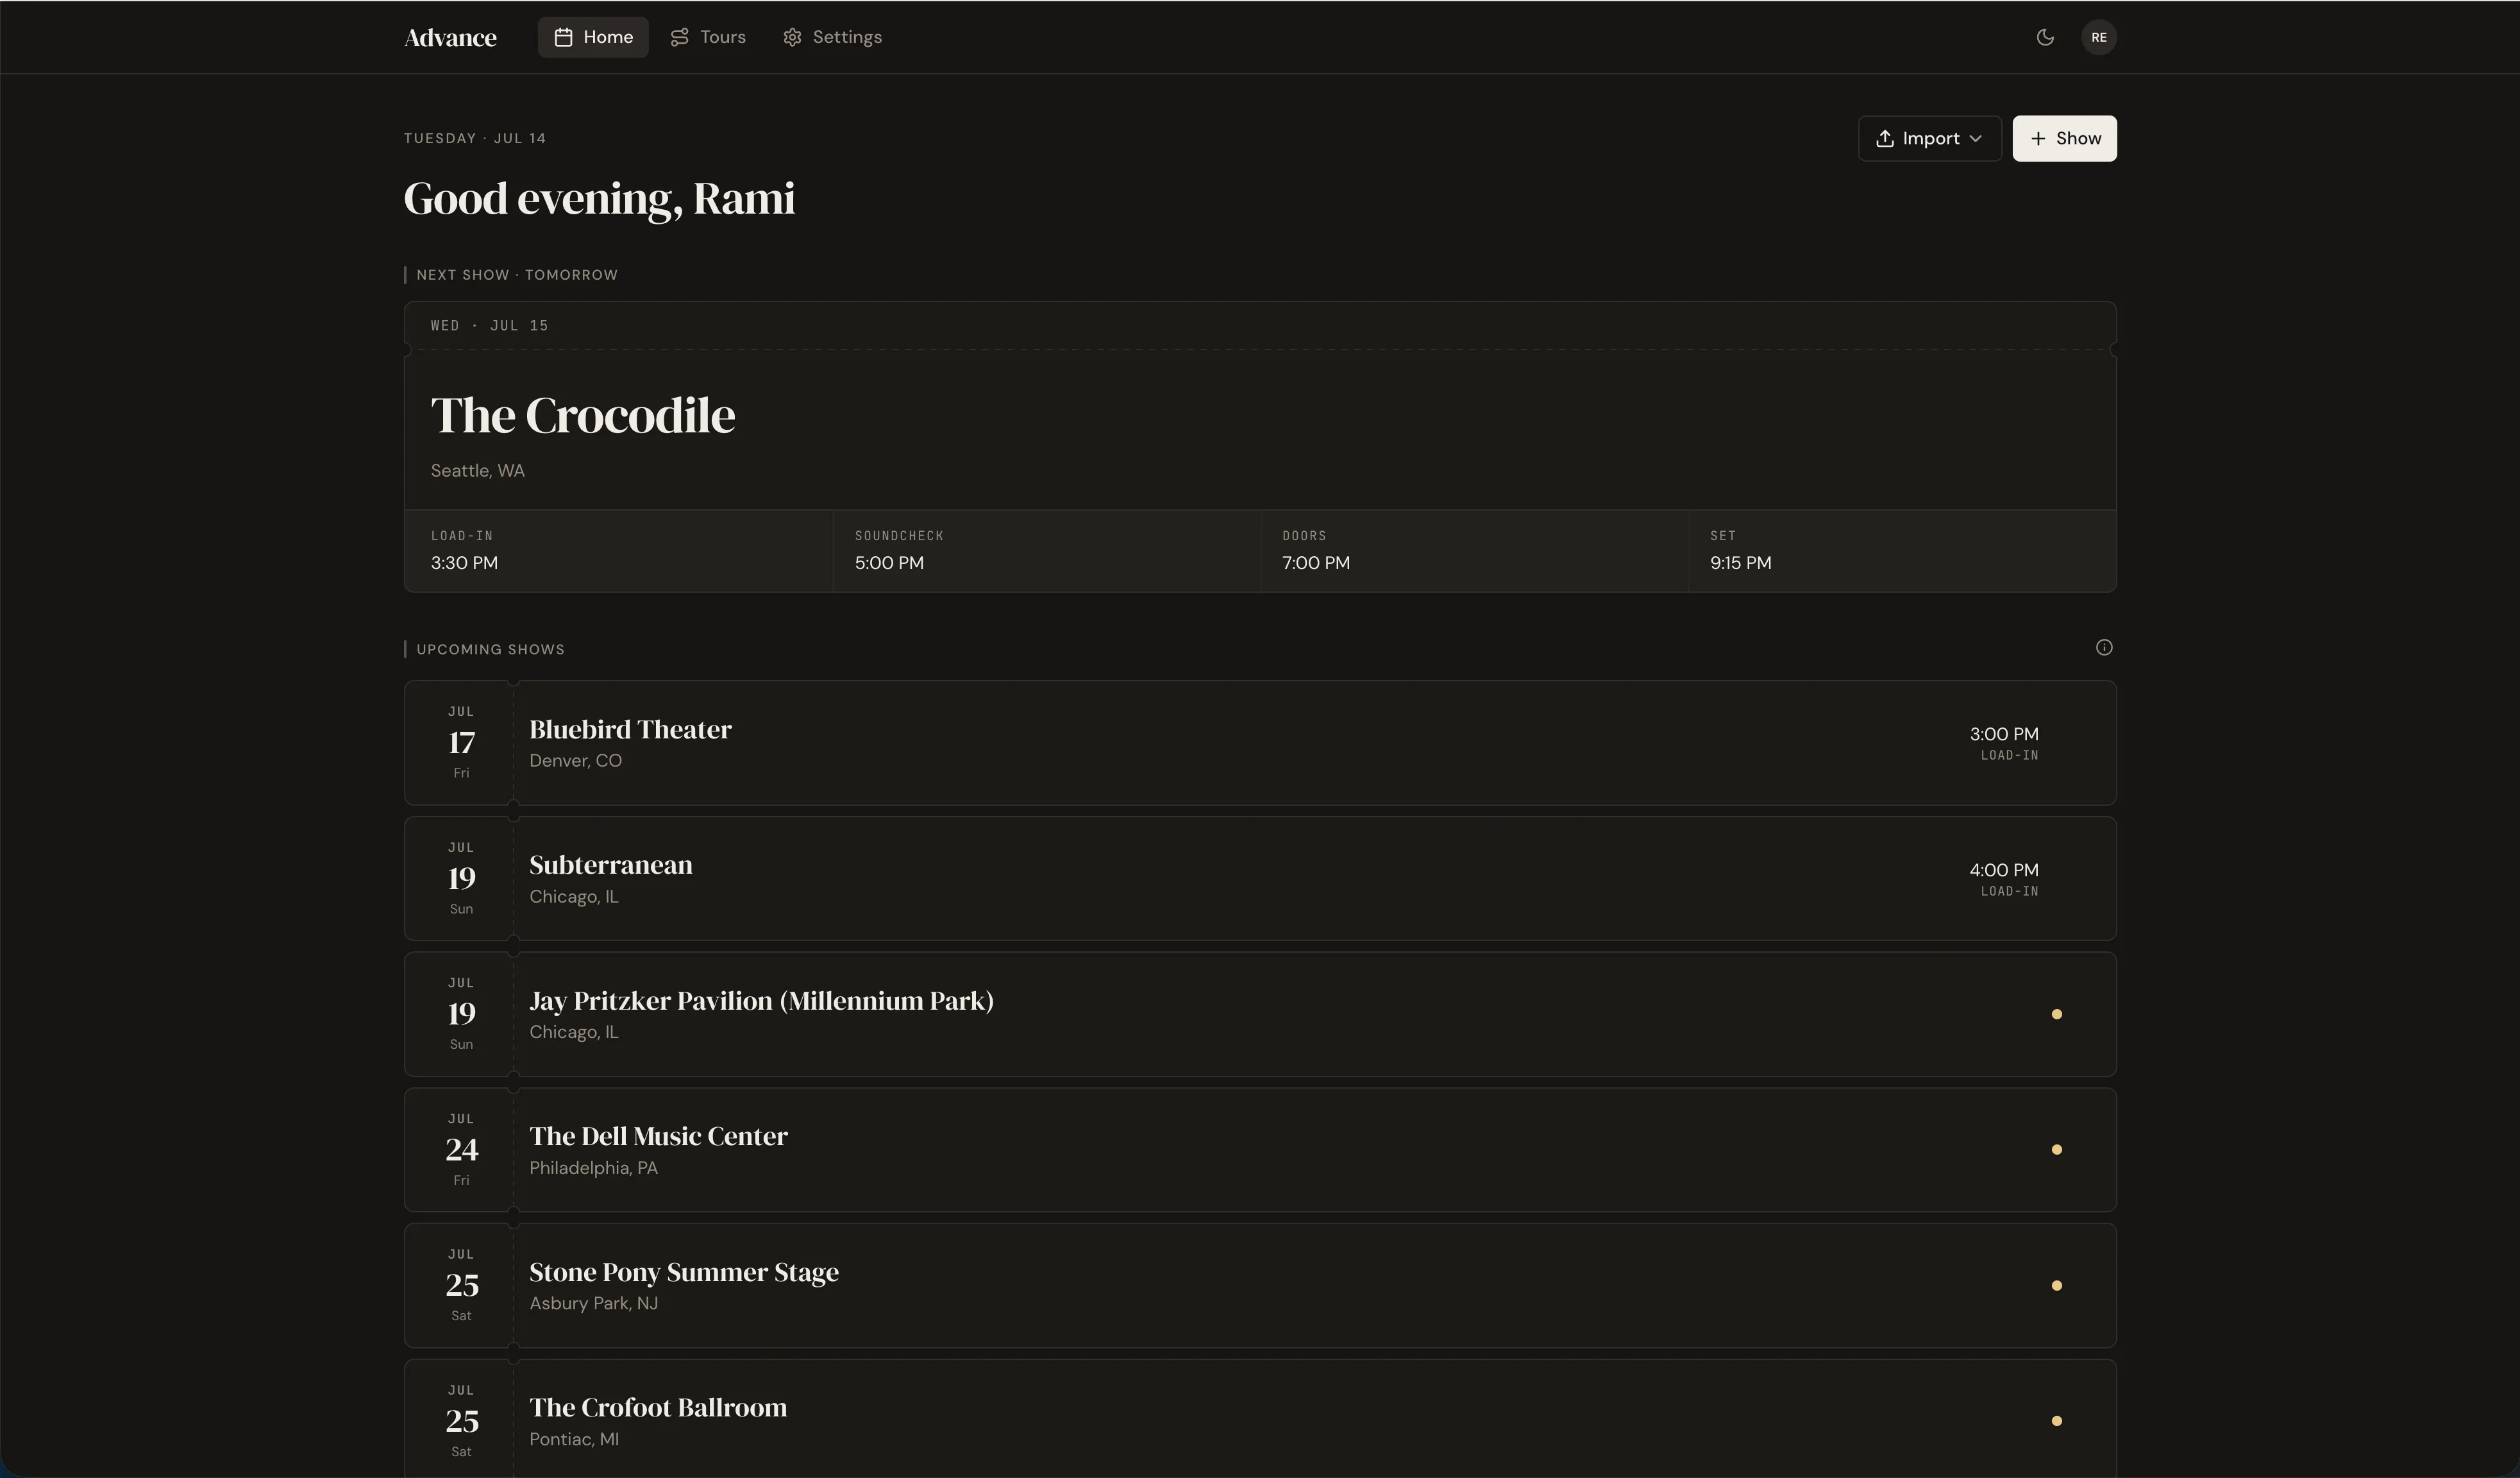
Task: Click WED · JUL 15 date header
Action: [490, 325]
